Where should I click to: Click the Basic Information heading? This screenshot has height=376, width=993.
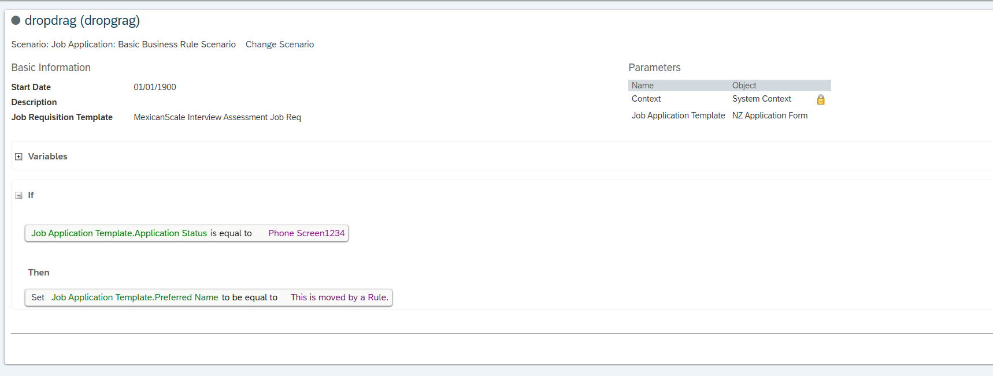coord(51,68)
